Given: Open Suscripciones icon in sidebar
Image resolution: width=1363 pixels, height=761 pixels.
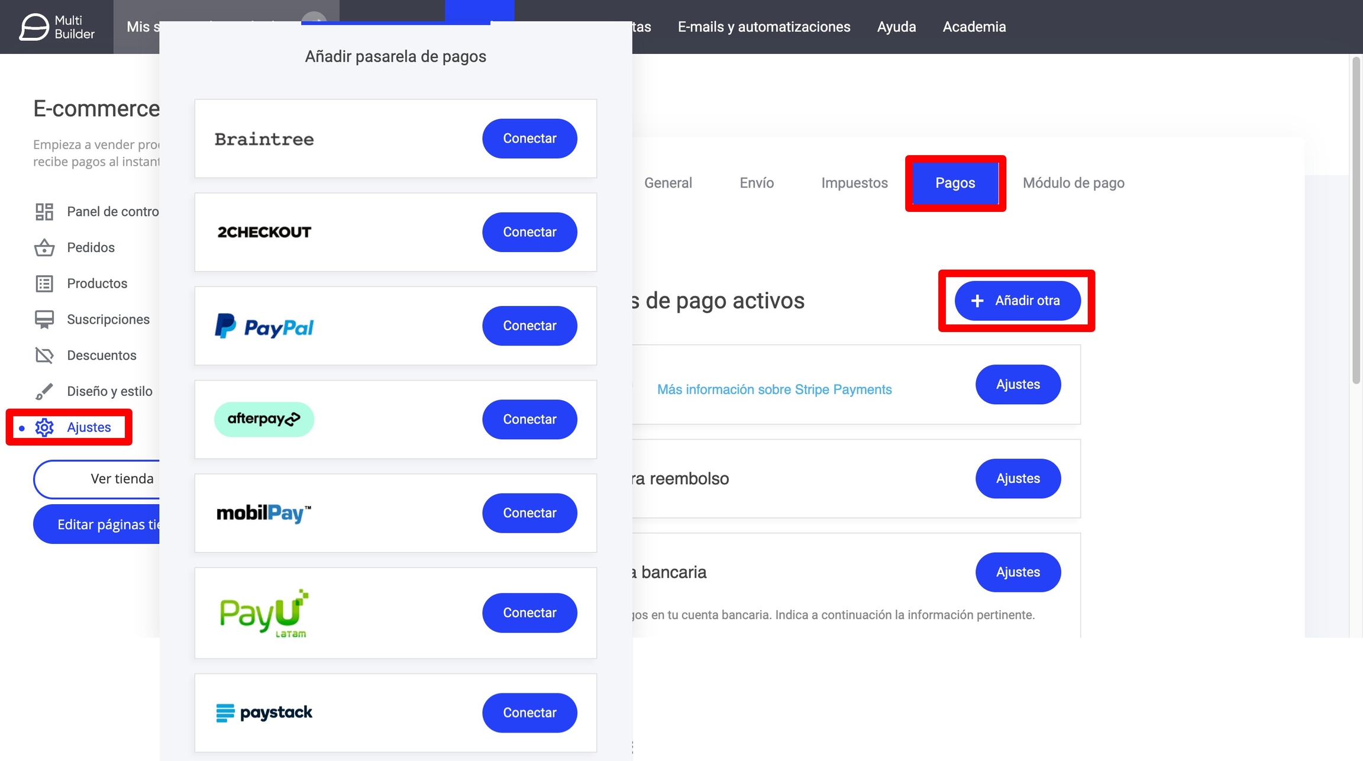Looking at the screenshot, I should pyautogui.click(x=44, y=320).
